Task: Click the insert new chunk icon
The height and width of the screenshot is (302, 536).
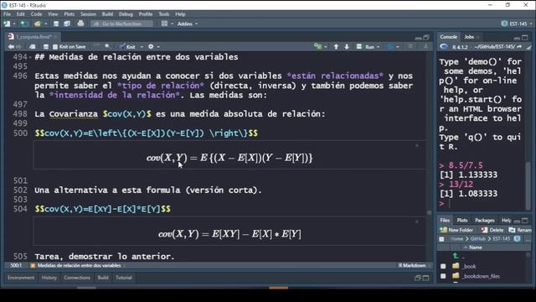Action: coord(317,47)
